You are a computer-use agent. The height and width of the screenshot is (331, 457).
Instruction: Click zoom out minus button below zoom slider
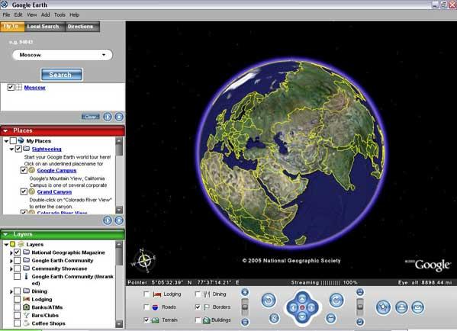(245, 322)
